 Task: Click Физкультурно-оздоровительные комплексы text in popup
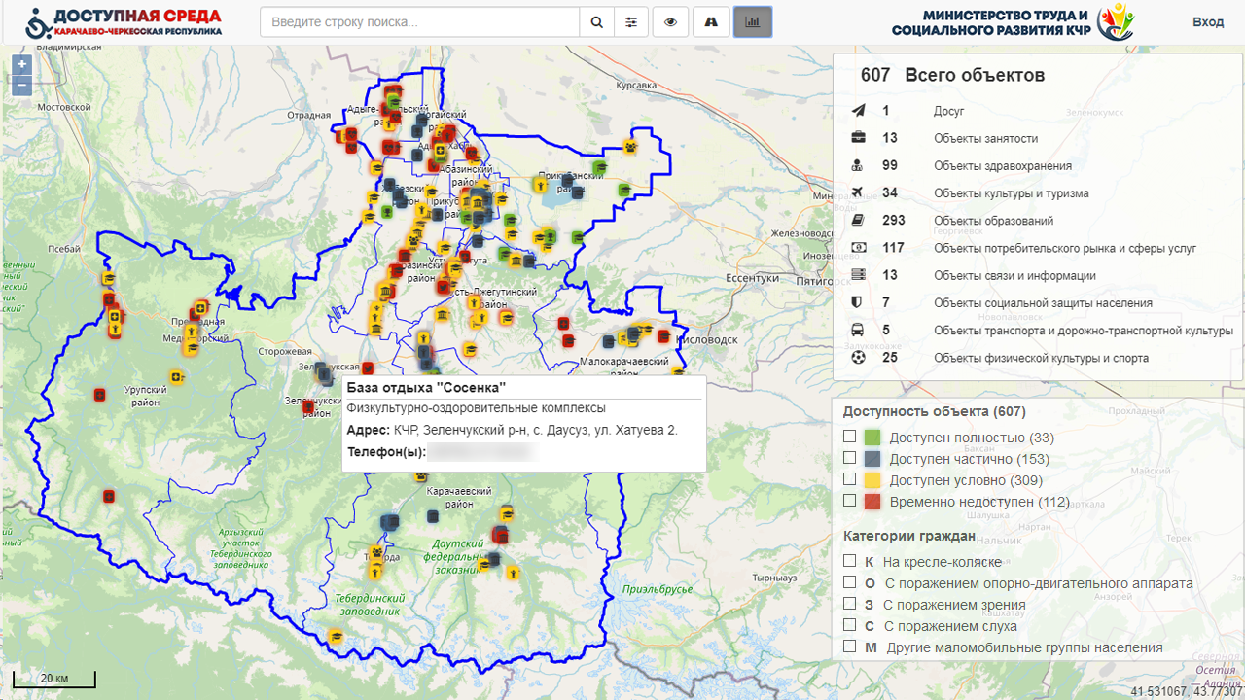point(476,408)
